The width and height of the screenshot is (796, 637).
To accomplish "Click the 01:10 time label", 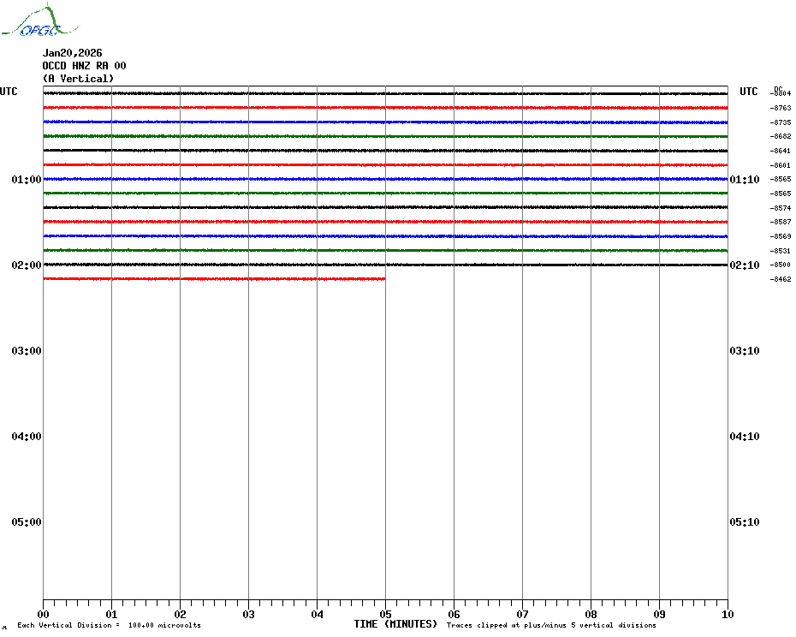I will coord(745,179).
